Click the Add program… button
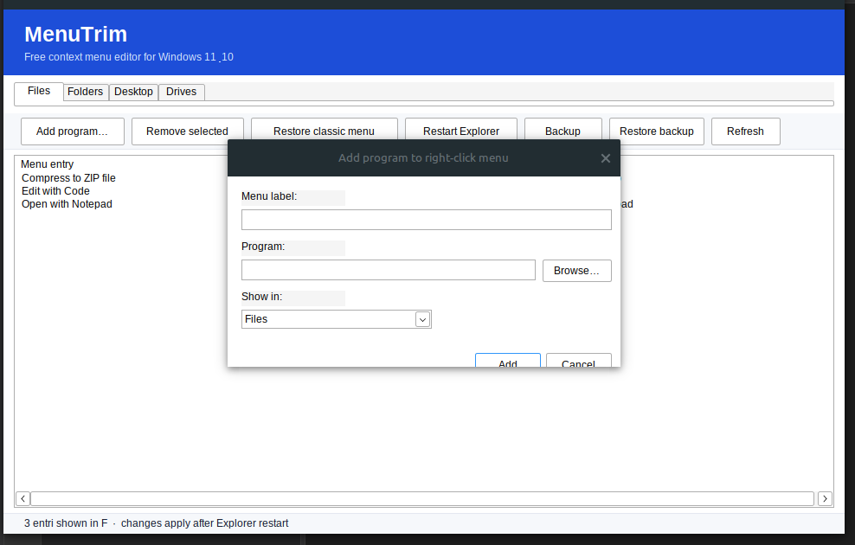This screenshot has width=855, height=545. pos(73,131)
